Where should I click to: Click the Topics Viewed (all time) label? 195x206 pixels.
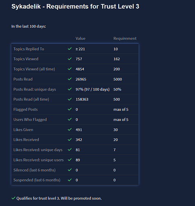(34, 69)
